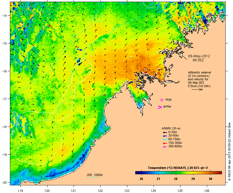Click latitude label -18
Image resolution: width=233 pixels, height=193 pixels.
click(x=4, y=127)
